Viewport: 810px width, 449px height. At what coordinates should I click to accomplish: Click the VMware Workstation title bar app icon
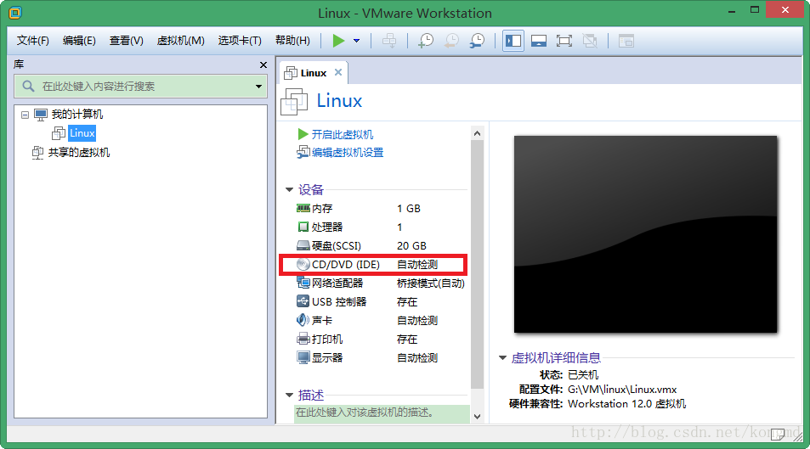[15, 13]
